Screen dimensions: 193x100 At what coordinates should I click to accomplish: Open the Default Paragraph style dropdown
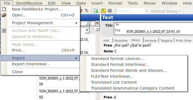pyautogui.click(x=180, y=11)
